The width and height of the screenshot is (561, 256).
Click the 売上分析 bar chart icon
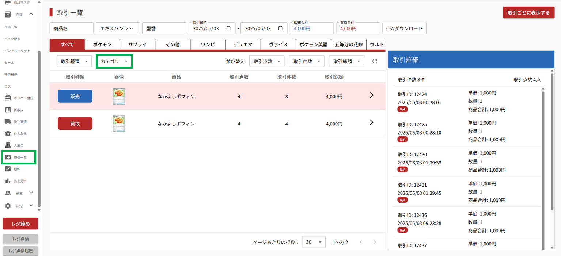tap(8, 181)
